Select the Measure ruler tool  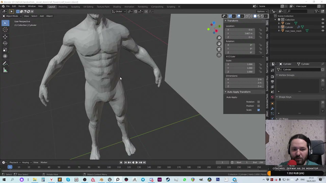[5, 70]
